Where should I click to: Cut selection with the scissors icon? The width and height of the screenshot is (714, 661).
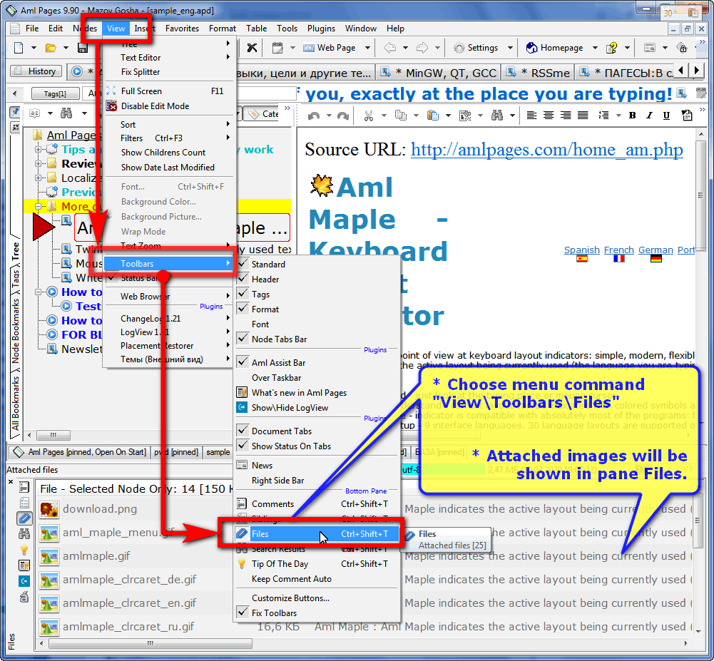click(x=369, y=116)
